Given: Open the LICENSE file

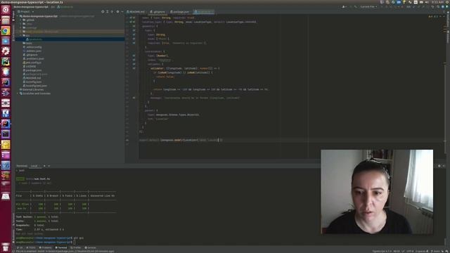Looking at the screenshot, I should pyautogui.click(x=31, y=66).
